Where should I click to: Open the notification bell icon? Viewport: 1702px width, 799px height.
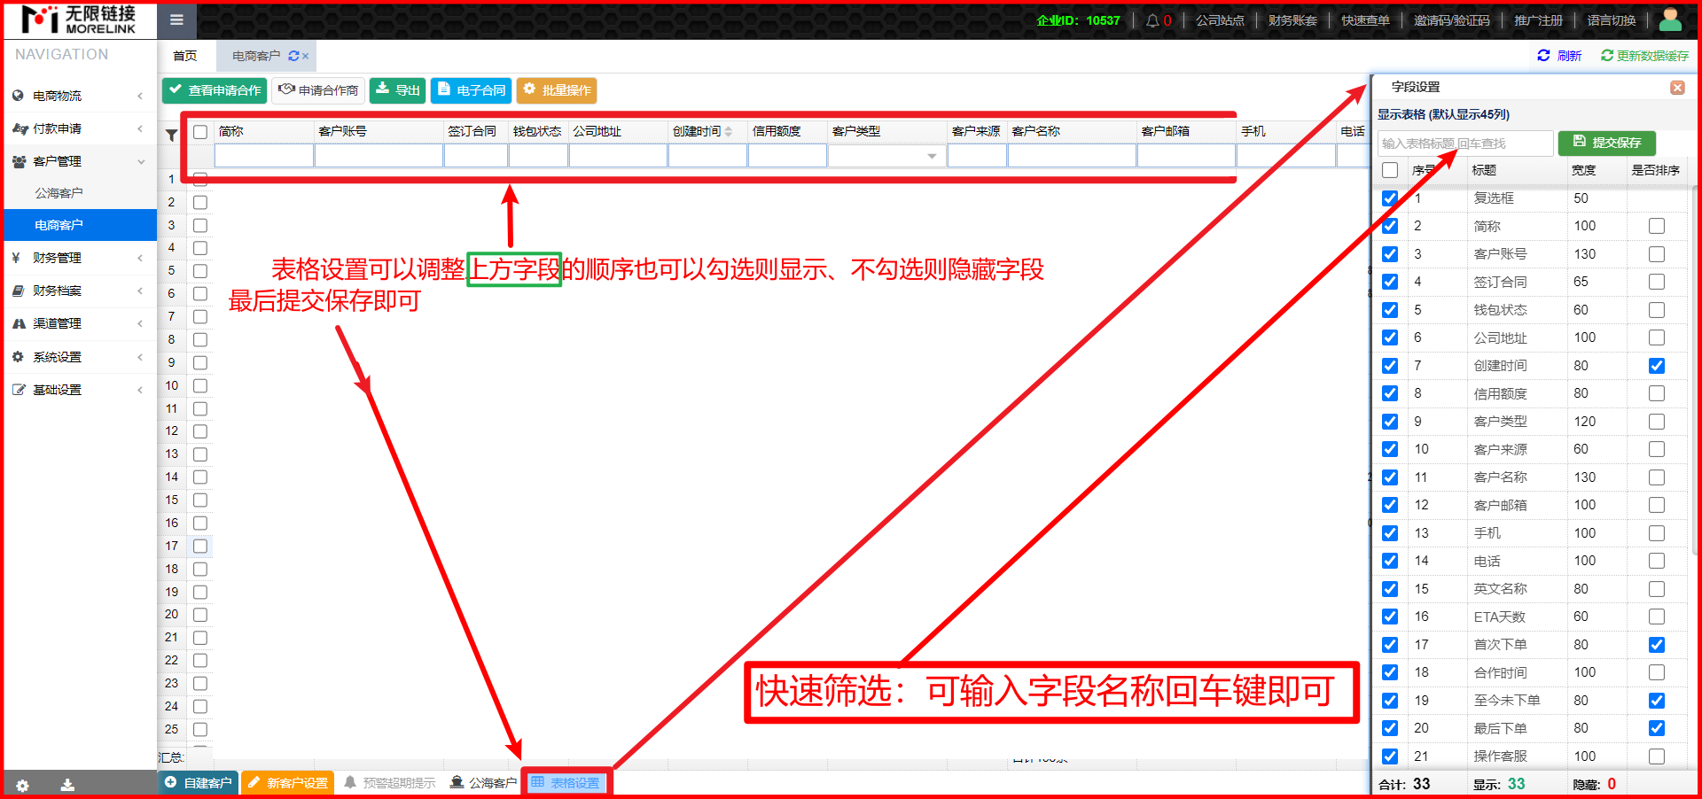(x=1152, y=20)
